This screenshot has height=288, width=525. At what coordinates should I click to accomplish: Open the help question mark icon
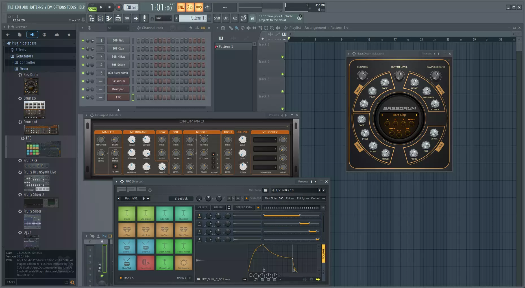243,18
